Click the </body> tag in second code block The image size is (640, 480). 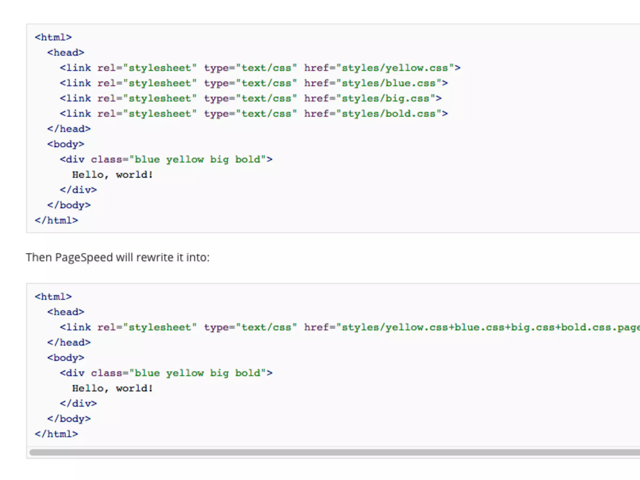tap(69, 419)
